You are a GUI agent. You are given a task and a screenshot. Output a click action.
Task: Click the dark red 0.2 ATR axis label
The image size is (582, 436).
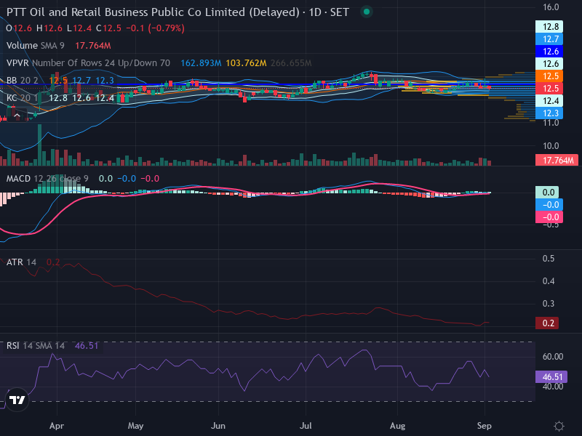[x=547, y=323]
